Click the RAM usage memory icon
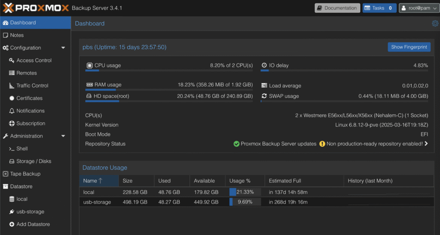The width and height of the screenshot is (440, 235). [89, 84]
